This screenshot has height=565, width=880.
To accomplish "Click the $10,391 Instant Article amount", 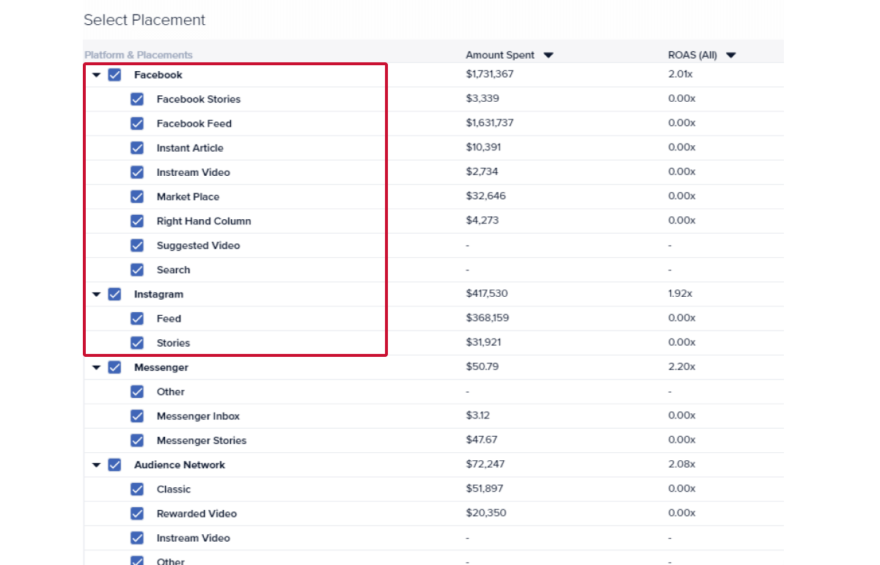I will pyautogui.click(x=484, y=147).
